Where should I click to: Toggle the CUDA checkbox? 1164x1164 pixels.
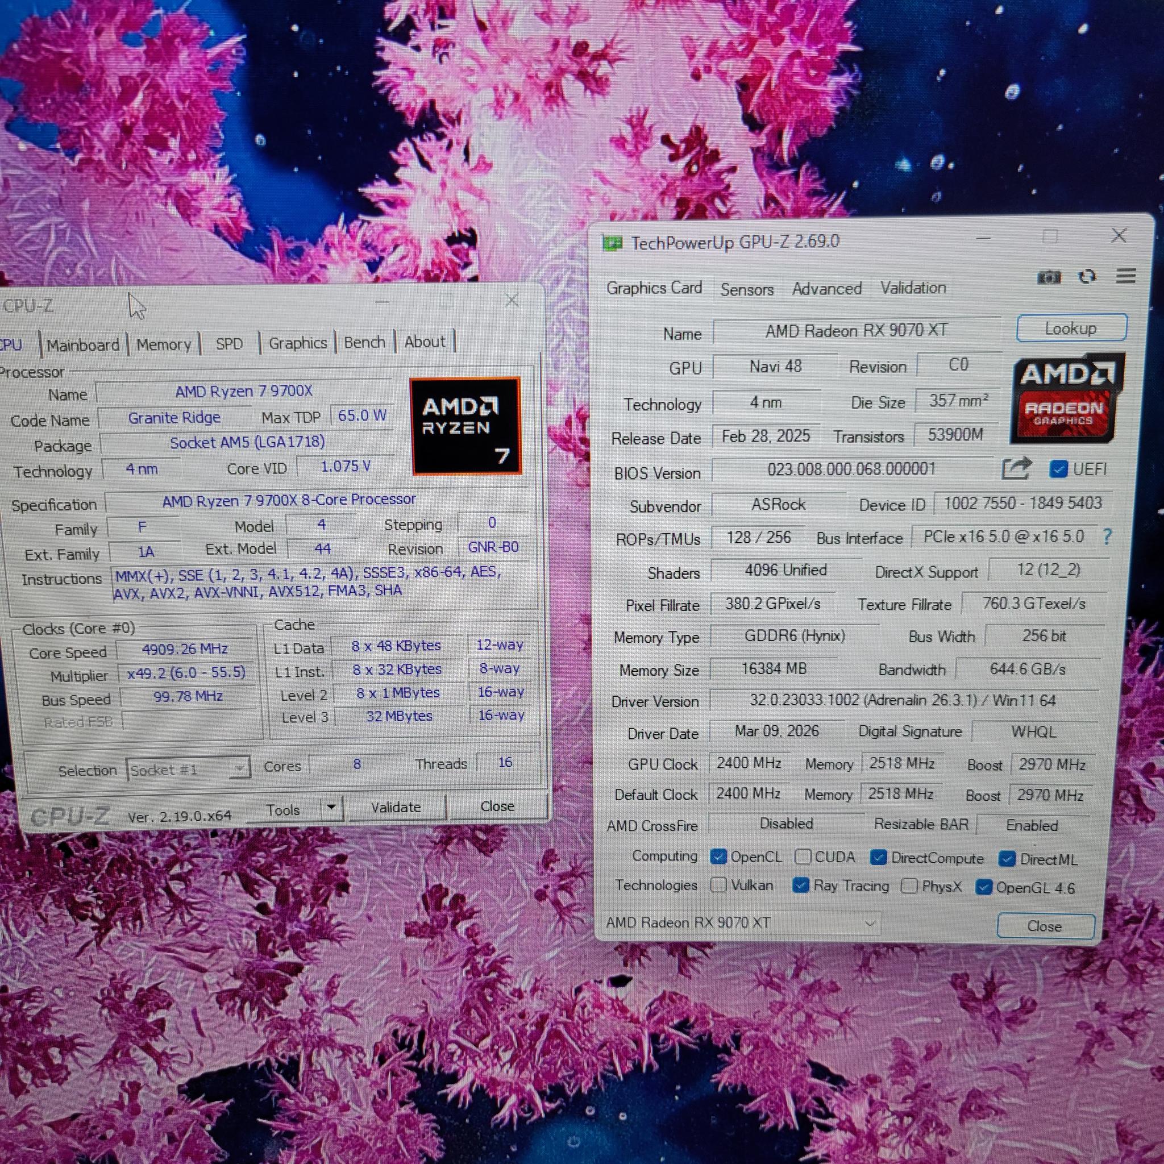pyautogui.click(x=802, y=857)
